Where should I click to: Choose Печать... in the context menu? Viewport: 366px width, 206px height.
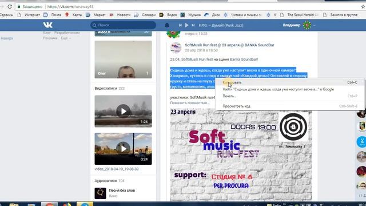click(x=290, y=96)
